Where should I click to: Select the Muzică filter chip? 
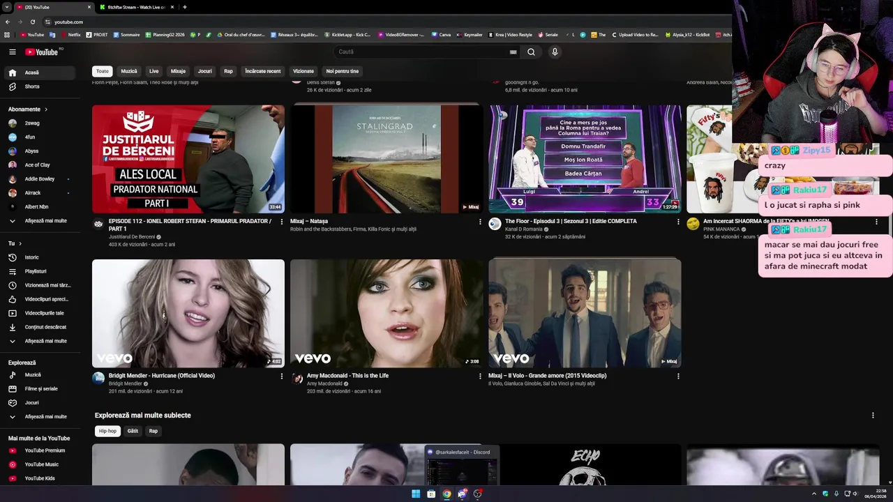[129, 71]
